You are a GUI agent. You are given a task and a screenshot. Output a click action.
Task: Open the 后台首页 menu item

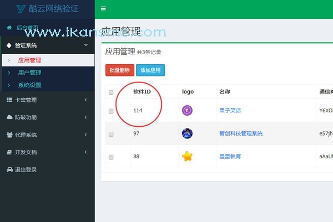[47, 28]
